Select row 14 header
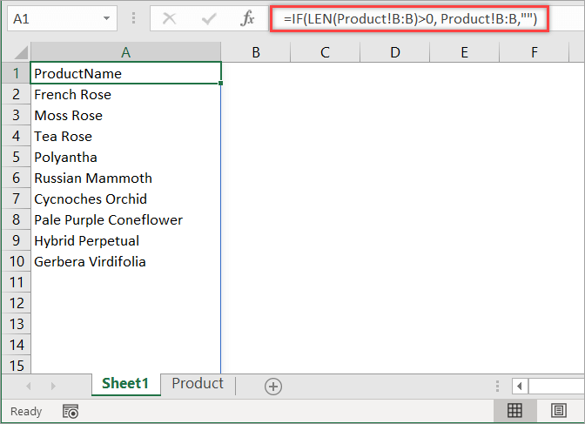 tap(16, 345)
